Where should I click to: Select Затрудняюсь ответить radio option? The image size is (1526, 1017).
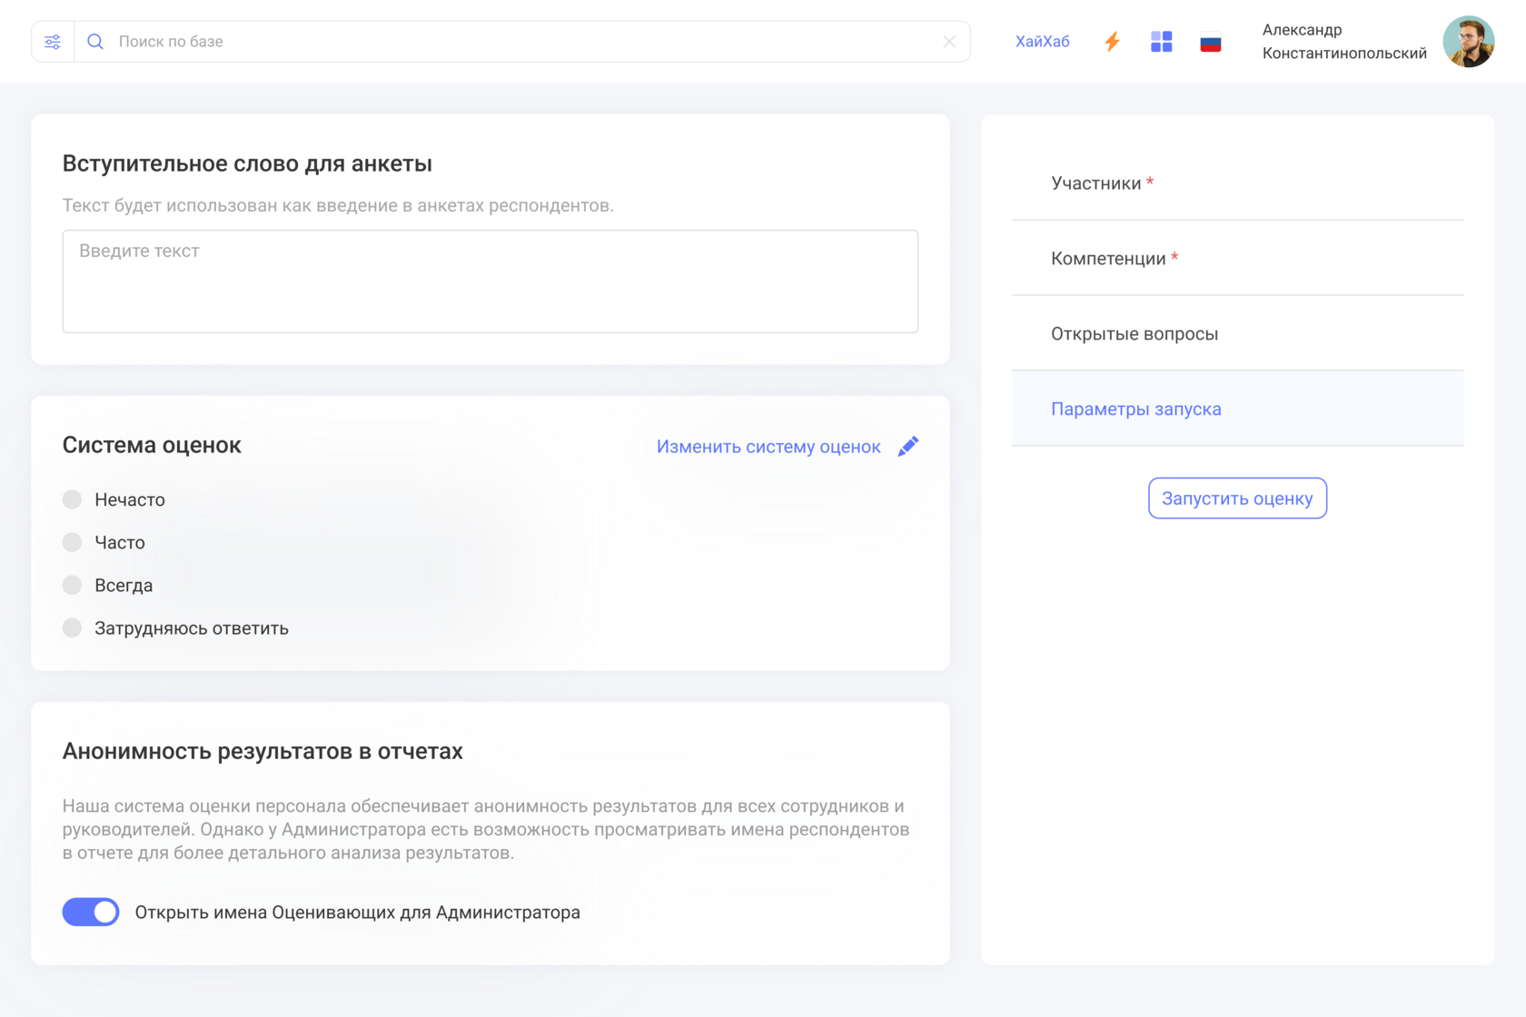pos(73,627)
